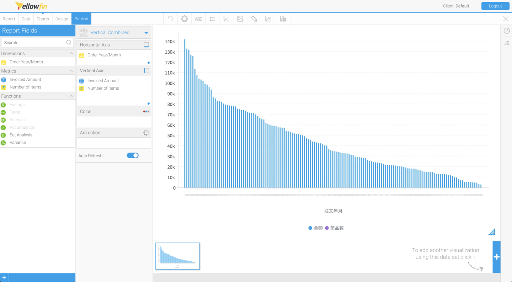Open the Vertical Combined chart type dropdown
Screen dimensions: 512x282
click(x=145, y=32)
